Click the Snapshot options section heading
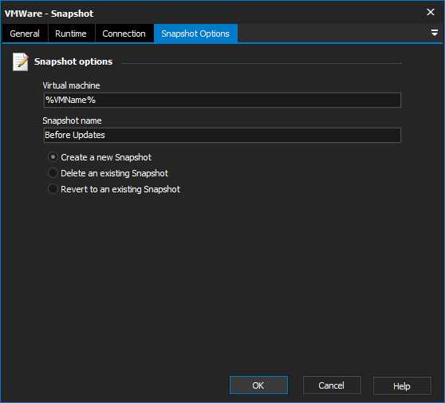 (73, 61)
